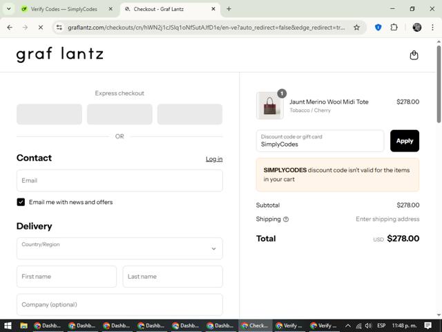
Task: Switch the ESP keyboard language indicator
Action: click(x=381, y=326)
